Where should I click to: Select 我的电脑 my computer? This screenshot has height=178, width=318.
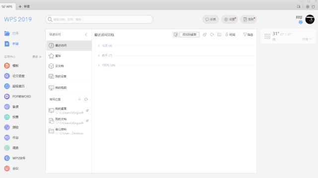click(x=69, y=88)
